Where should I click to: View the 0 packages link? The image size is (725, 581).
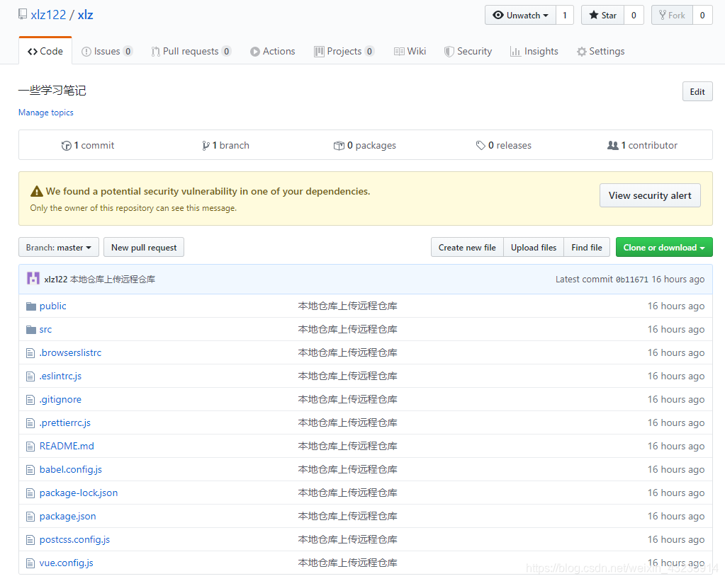pyautogui.click(x=365, y=146)
